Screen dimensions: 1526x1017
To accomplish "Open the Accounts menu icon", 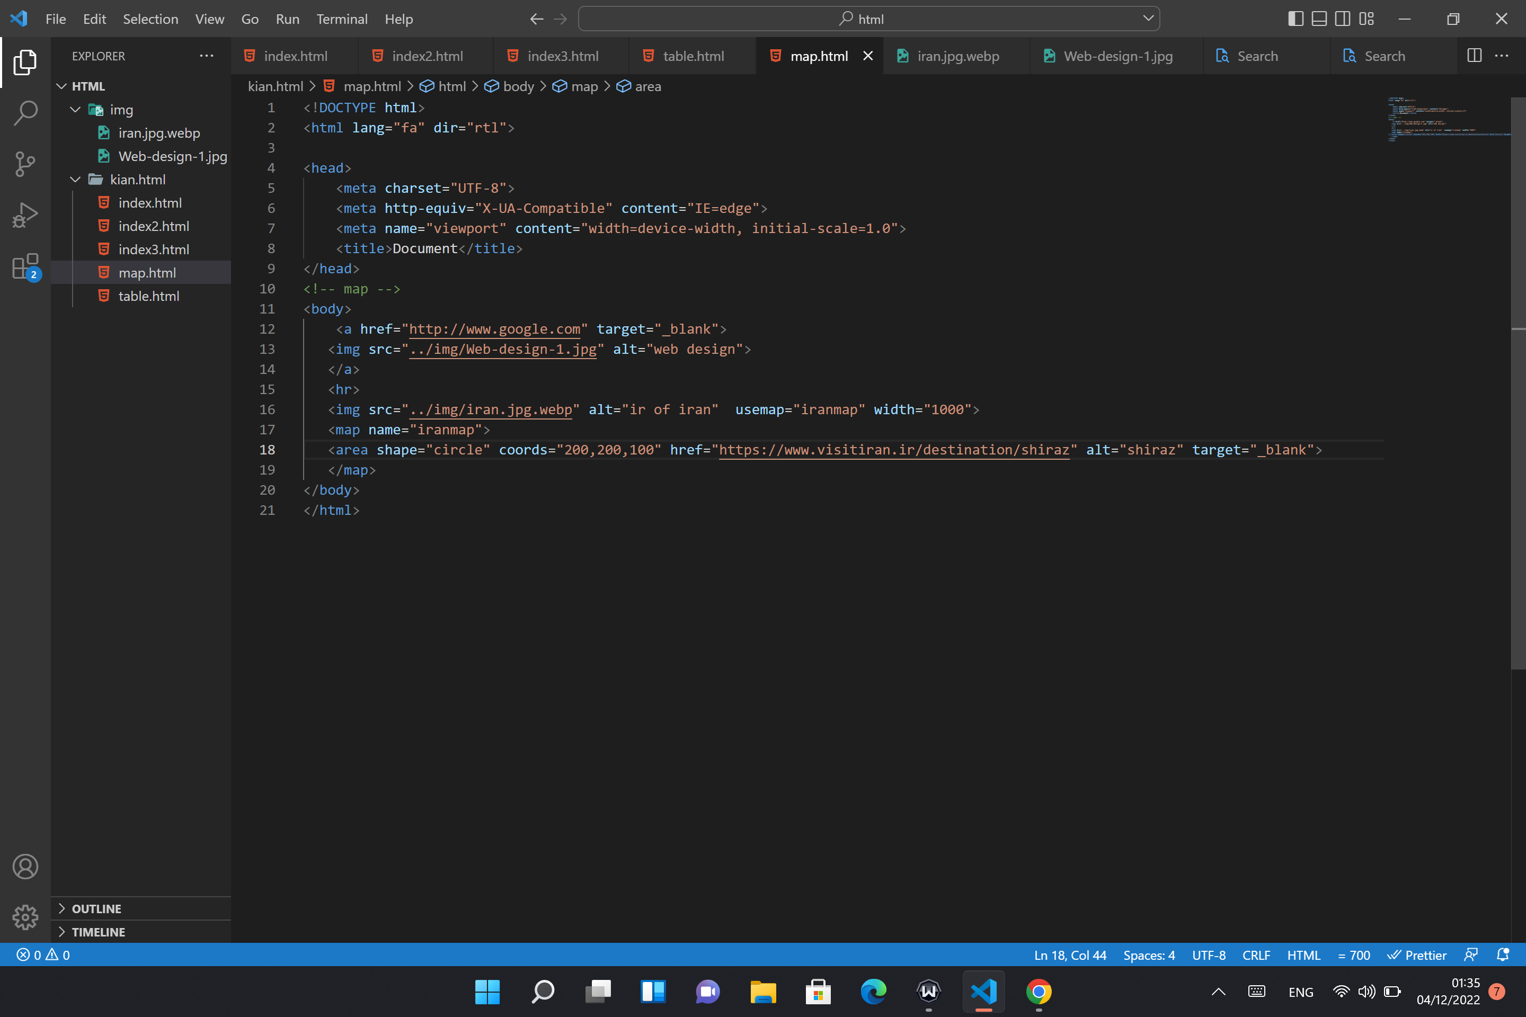I will pyautogui.click(x=25, y=867).
